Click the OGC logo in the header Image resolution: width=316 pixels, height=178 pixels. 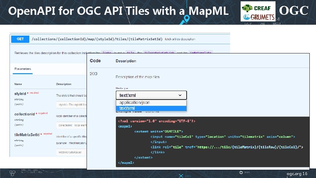294,11
